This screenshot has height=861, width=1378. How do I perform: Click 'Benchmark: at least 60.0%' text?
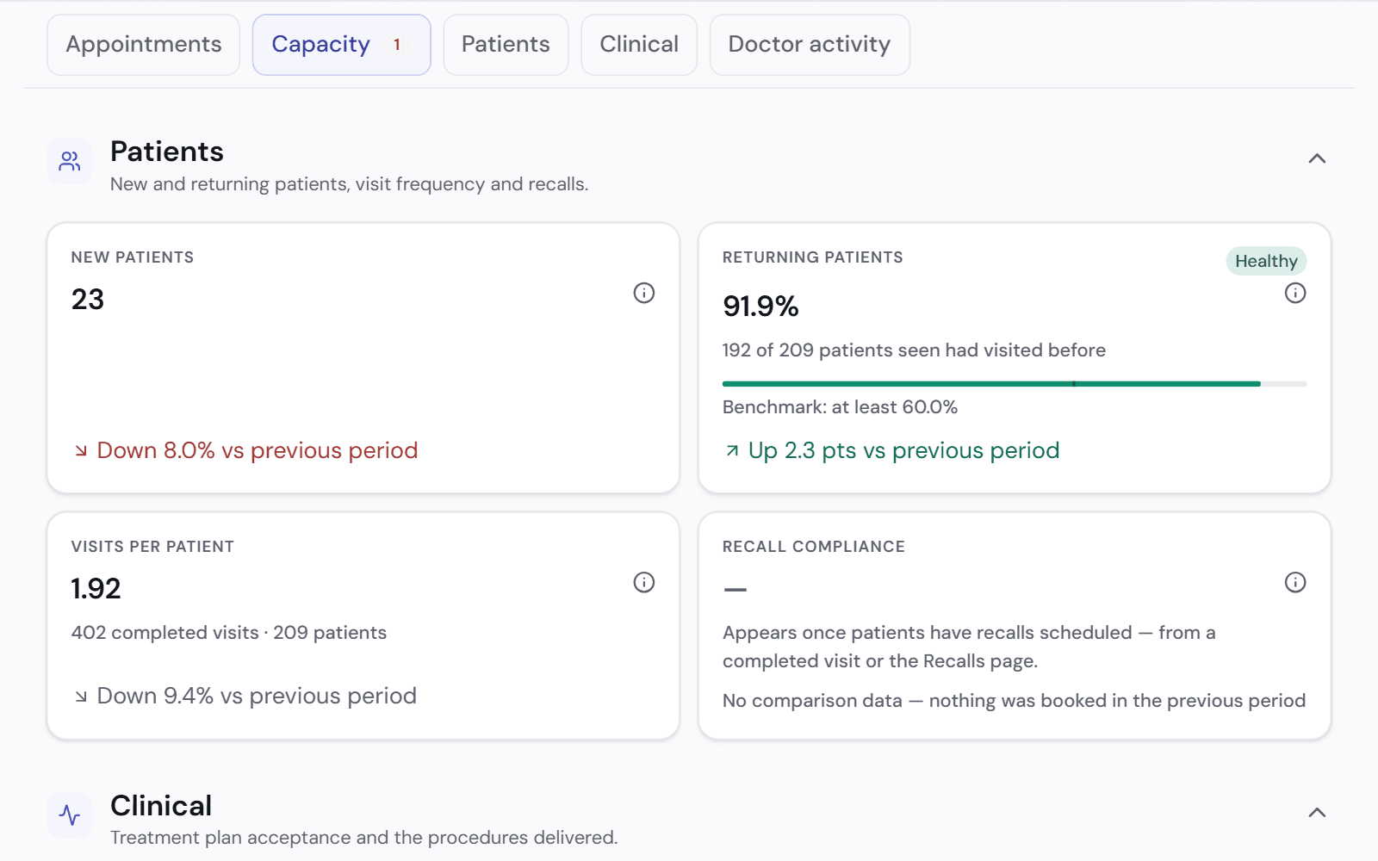[x=840, y=407]
